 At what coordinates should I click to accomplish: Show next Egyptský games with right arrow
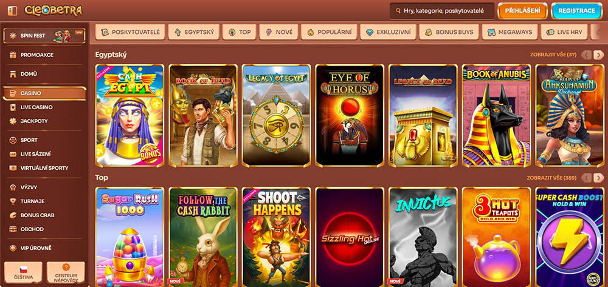point(599,55)
